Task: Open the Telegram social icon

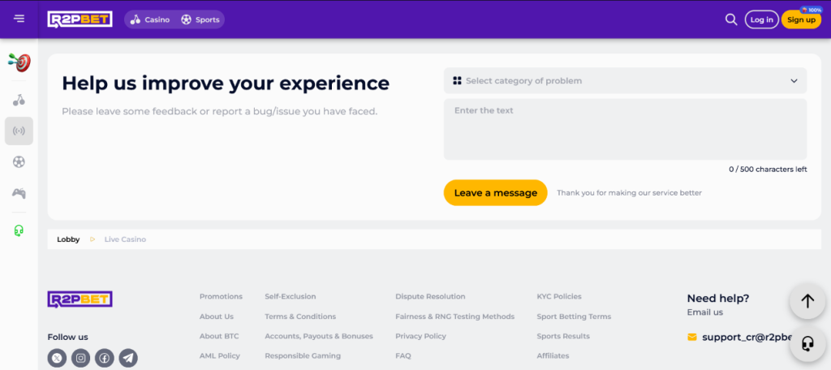Action: coord(128,358)
